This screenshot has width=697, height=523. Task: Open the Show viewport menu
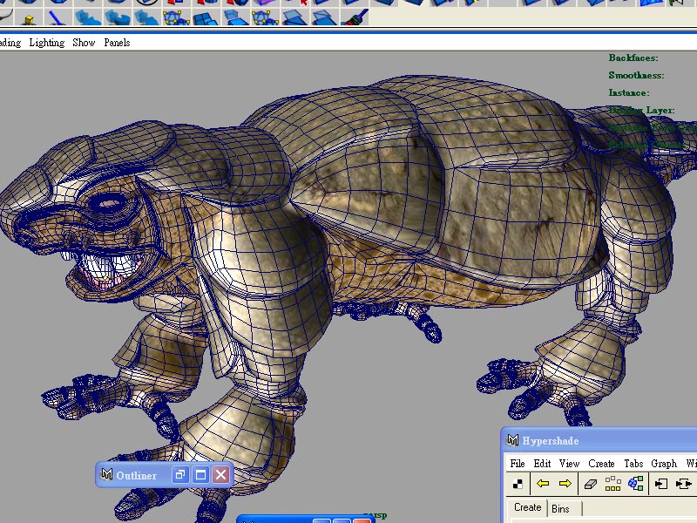[x=84, y=43]
